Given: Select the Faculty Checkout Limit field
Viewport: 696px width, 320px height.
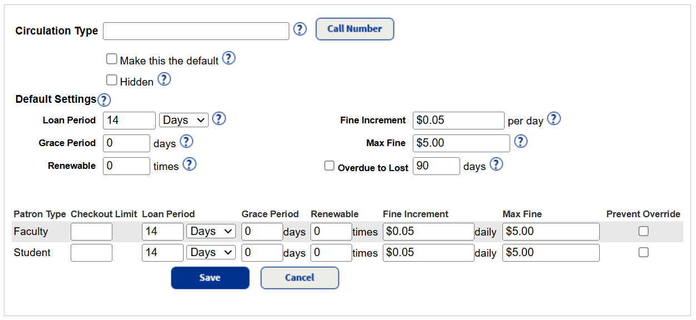Looking at the screenshot, I should click(x=91, y=231).
